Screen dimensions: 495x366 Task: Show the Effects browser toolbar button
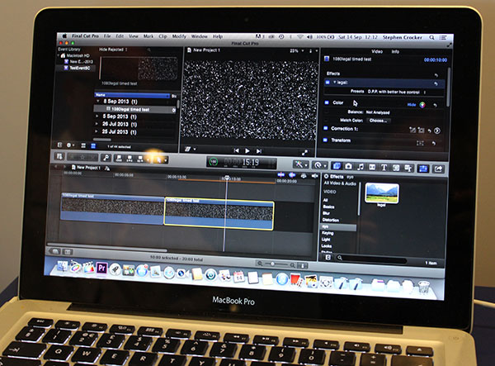click(x=337, y=166)
